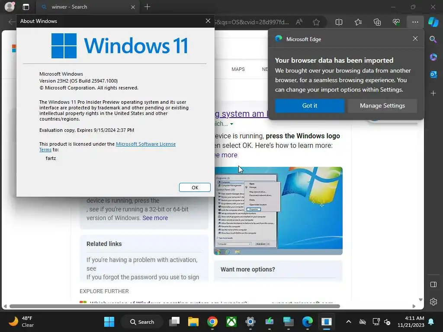This screenshot has height=332, width=443.
Task: Open the clock and date flyout
Action: coord(411,322)
